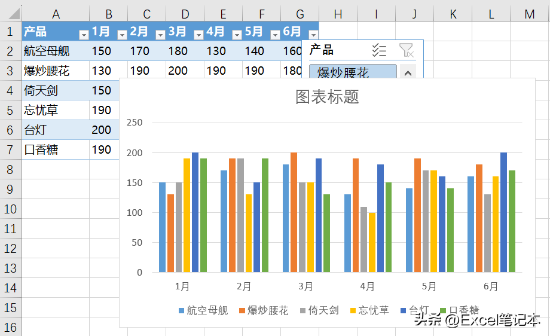Open the 4月 column filter dropdown
This screenshot has height=336, width=550.
237,34
